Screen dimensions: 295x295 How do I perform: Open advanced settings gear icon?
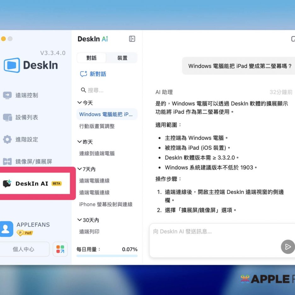point(7,139)
